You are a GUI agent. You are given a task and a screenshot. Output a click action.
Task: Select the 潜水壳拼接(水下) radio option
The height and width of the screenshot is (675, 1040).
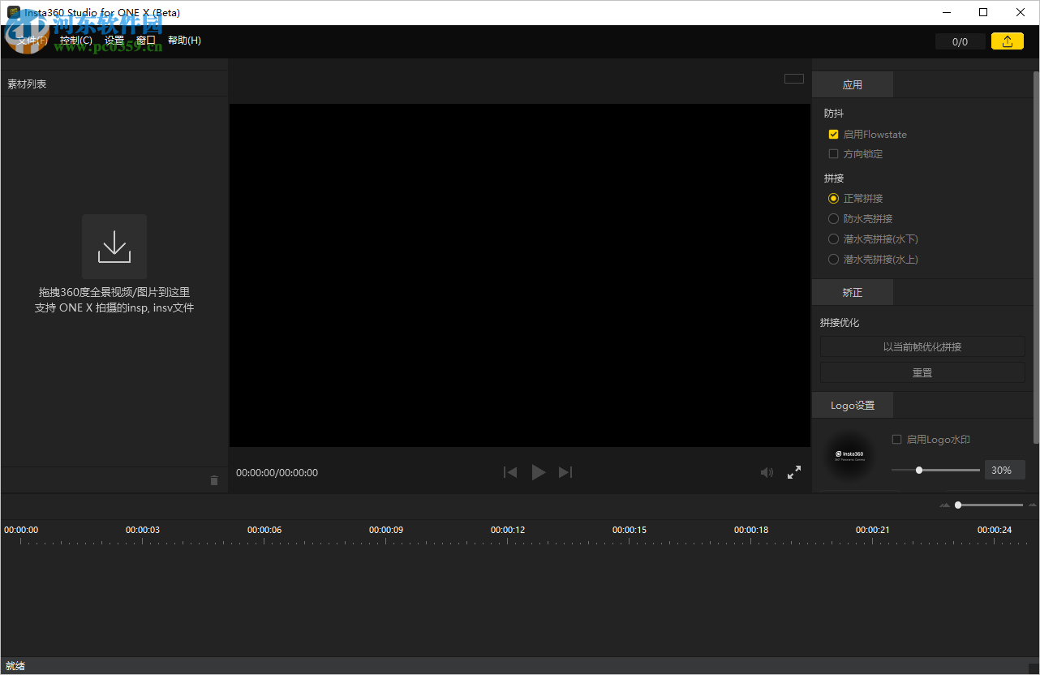(833, 239)
